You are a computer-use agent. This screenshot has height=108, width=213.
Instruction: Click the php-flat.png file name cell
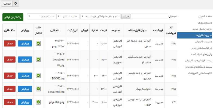coord(55,102)
